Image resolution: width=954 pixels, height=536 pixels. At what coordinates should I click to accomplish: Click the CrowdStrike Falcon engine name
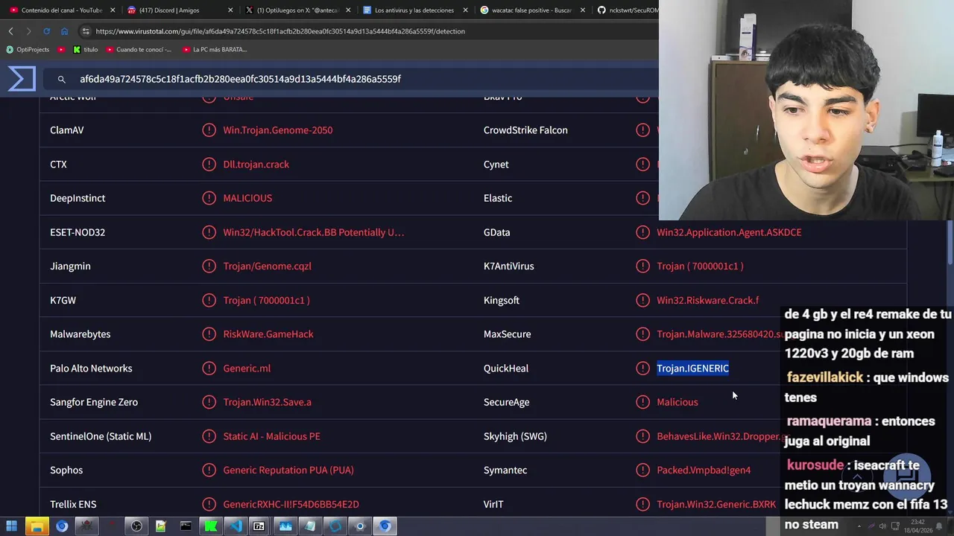[525, 130]
